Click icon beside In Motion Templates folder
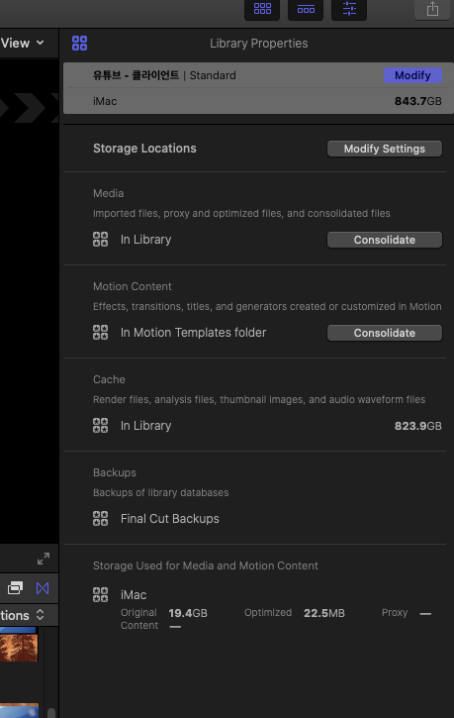 click(100, 333)
